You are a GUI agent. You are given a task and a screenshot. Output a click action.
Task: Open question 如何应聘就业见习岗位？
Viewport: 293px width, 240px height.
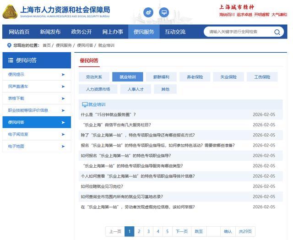pos(102,186)
